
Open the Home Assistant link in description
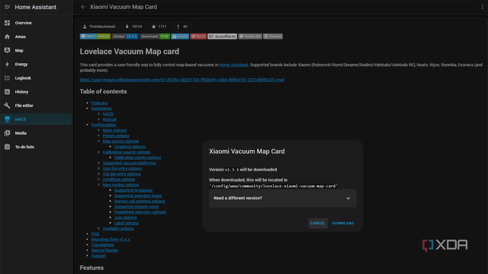(234, 65)
